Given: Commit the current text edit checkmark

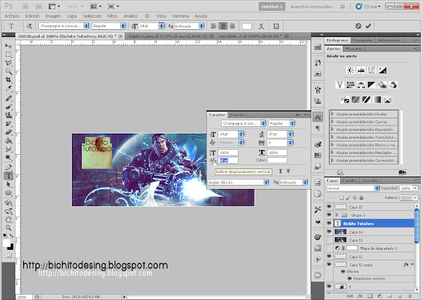Looking at the screenshot, I should point(368,26).
